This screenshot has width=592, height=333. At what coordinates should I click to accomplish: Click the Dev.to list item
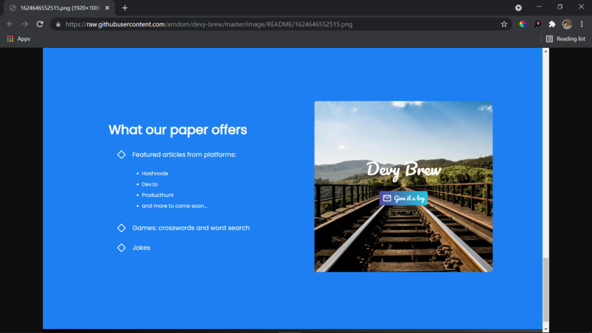(x=149, y=184)
